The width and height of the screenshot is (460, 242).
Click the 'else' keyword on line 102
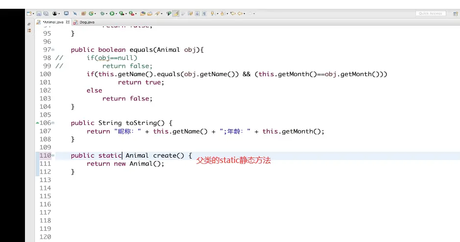coord(94,90)
